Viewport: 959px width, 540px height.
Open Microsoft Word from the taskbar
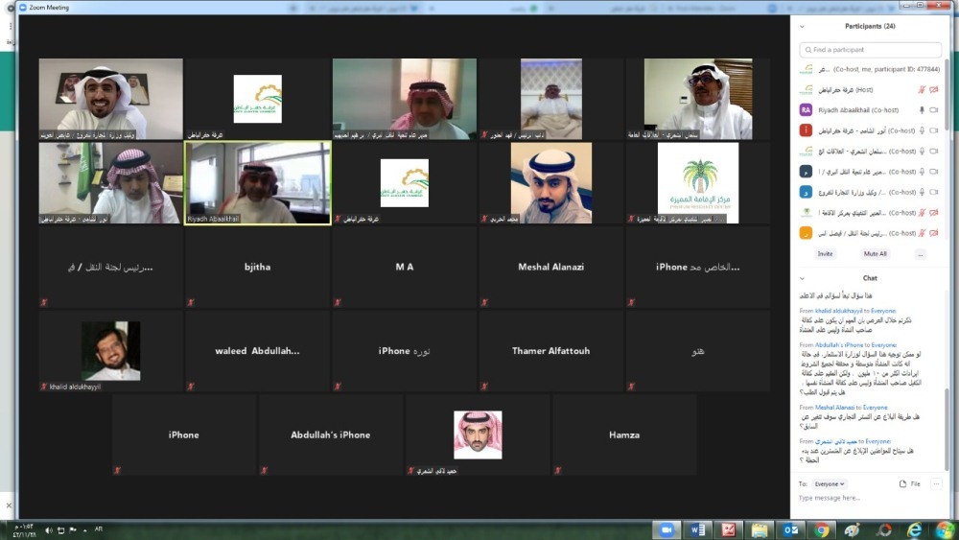click(697, 529)
